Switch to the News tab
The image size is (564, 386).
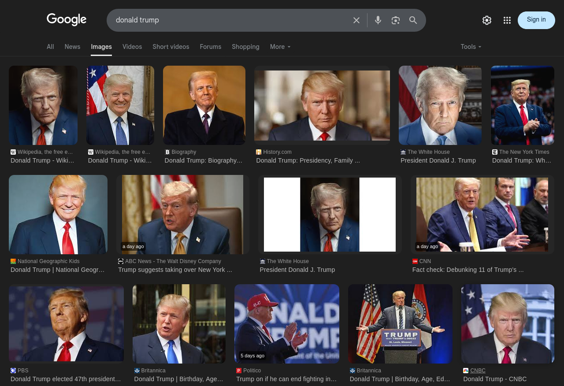(x=72, y=47)
